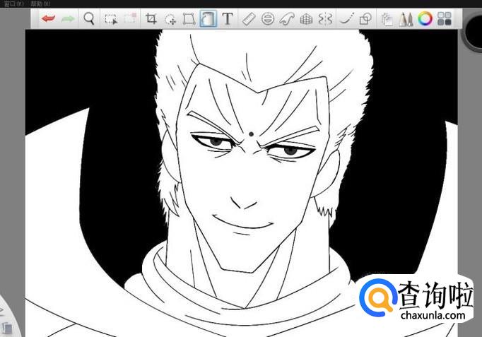Open the Brush palette
Screen dimensions: 482x337
click(406, 19)
